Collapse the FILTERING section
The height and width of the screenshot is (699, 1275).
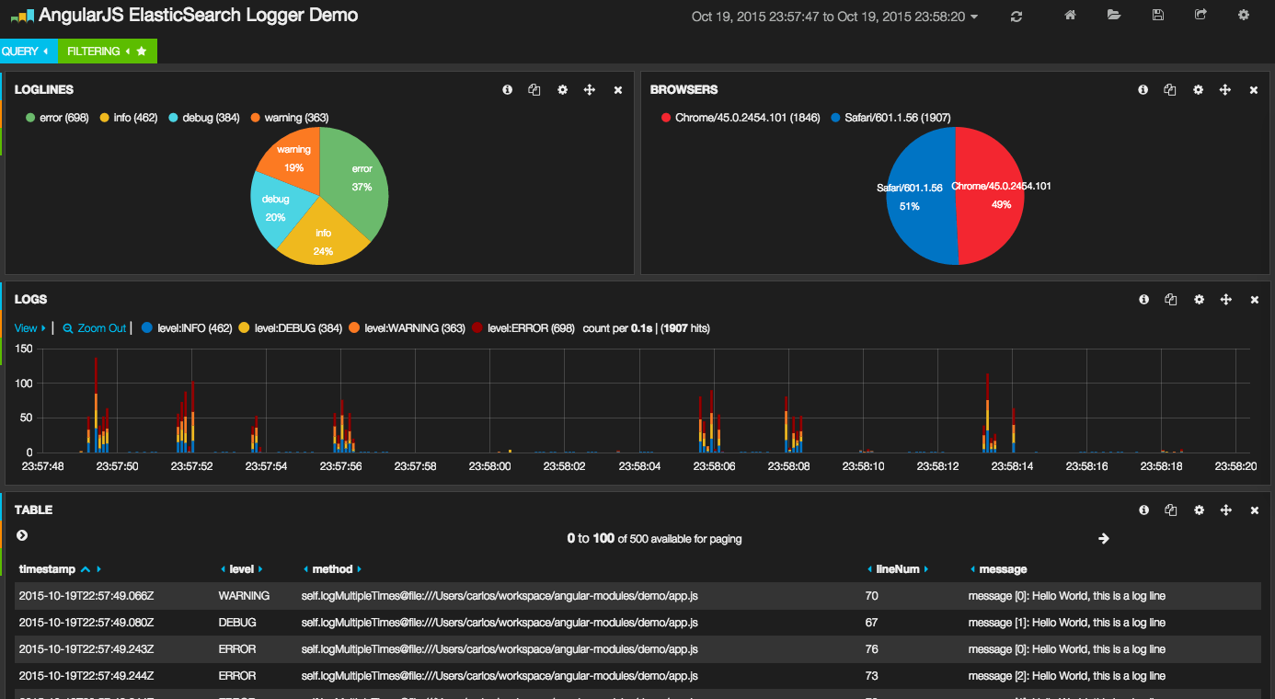pos(98,52)
